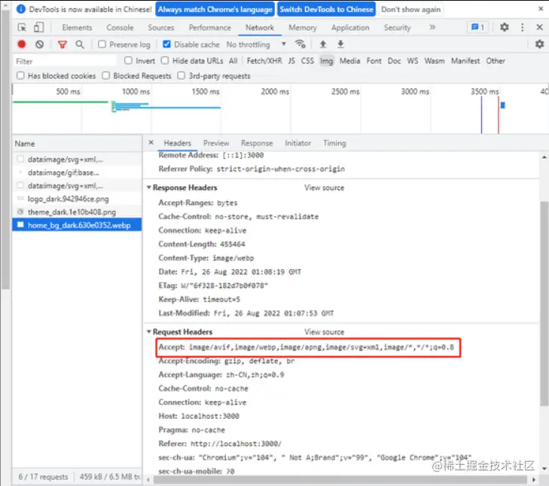549x486 pixels.
Task: Uncheck the Disable cache checkbox
Action: [166, 44]
